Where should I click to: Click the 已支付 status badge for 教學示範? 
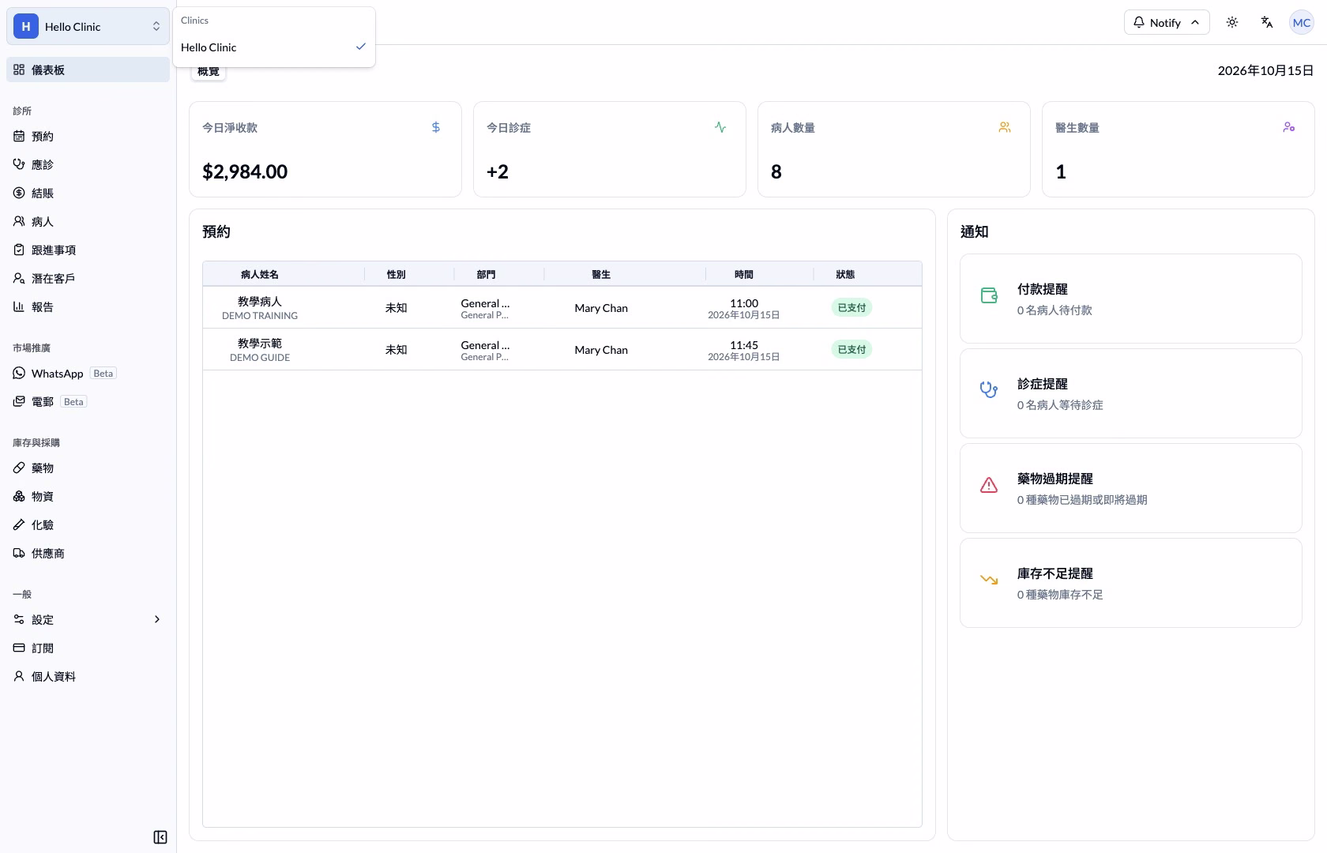click(x=851, y=350)
